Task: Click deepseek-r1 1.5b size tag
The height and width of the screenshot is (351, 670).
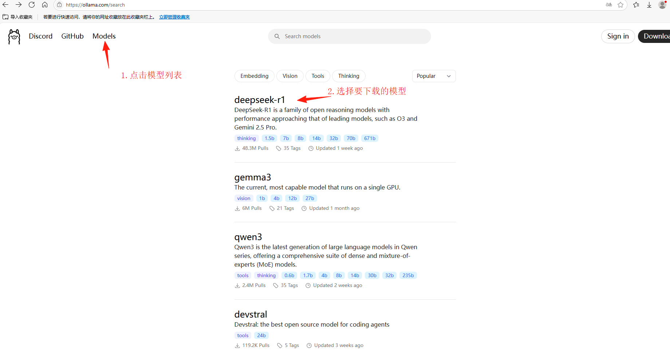Action: pyautogui.click(x=269, y=138)
